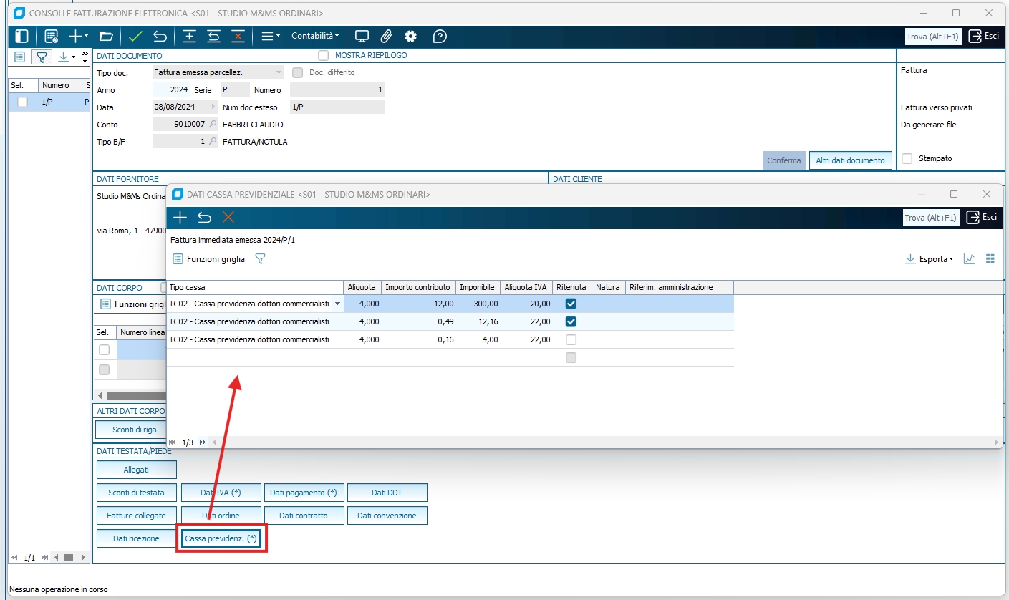The image size is (1009, 600).
Task: Click the Dati convenzione button
Action: click(x=387, y=516)
